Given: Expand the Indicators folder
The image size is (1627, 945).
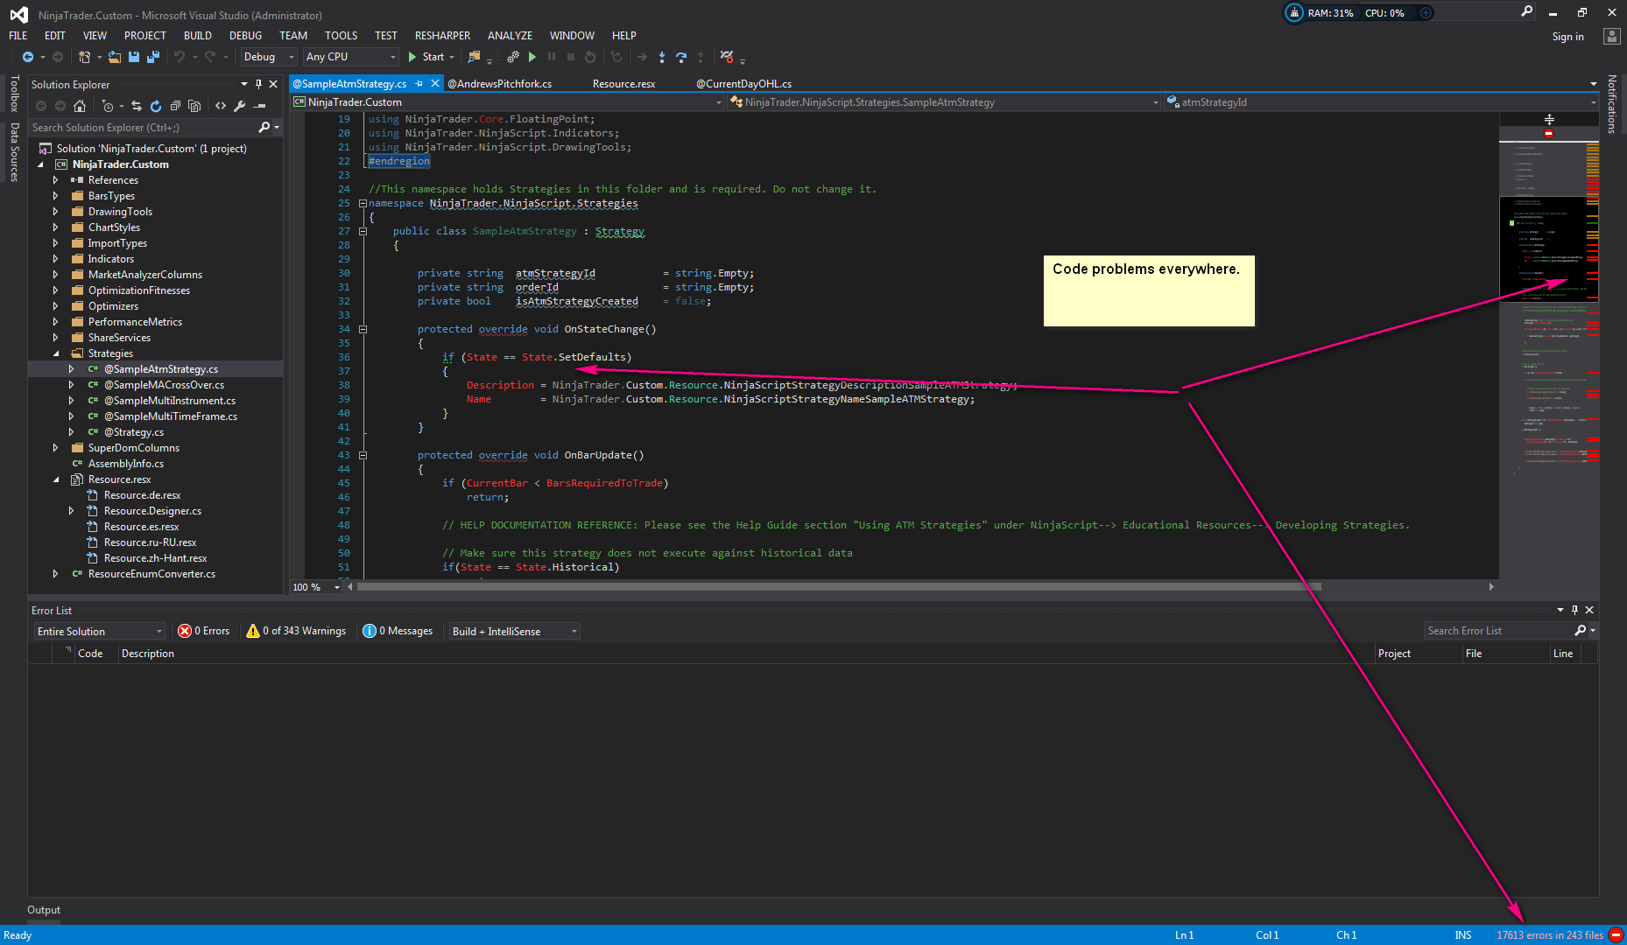Looking at the screenshot, I should point(55,259).
